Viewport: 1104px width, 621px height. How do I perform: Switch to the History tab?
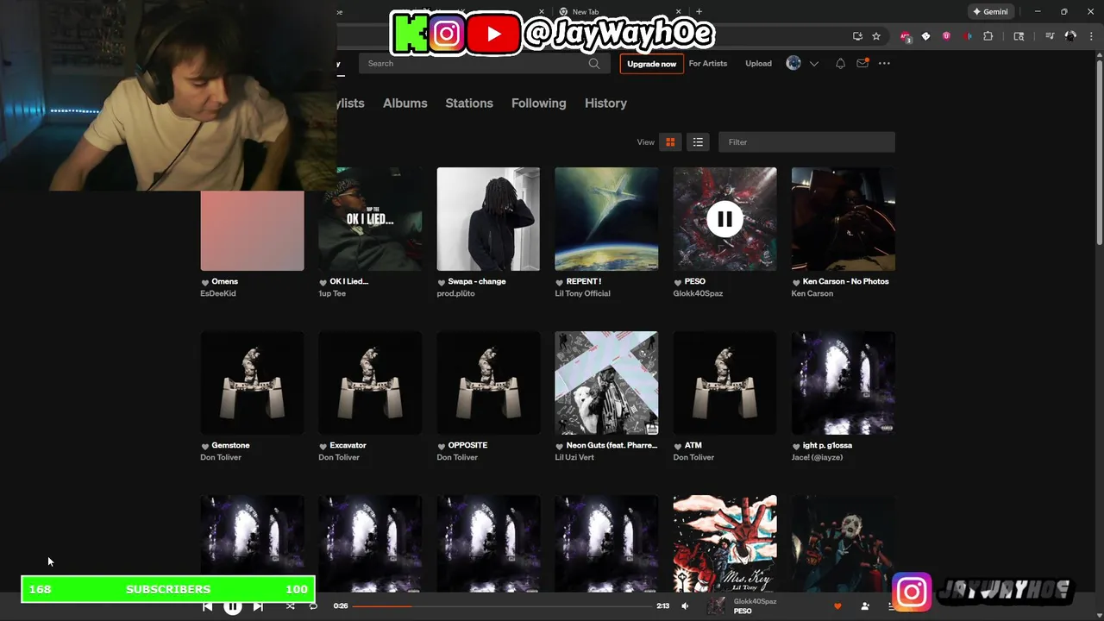point(605,103)
